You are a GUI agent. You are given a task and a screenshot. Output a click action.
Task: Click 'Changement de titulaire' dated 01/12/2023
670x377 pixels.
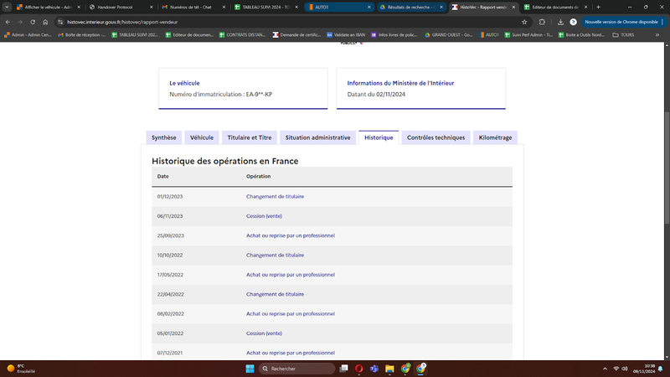[x=275, y=197]
